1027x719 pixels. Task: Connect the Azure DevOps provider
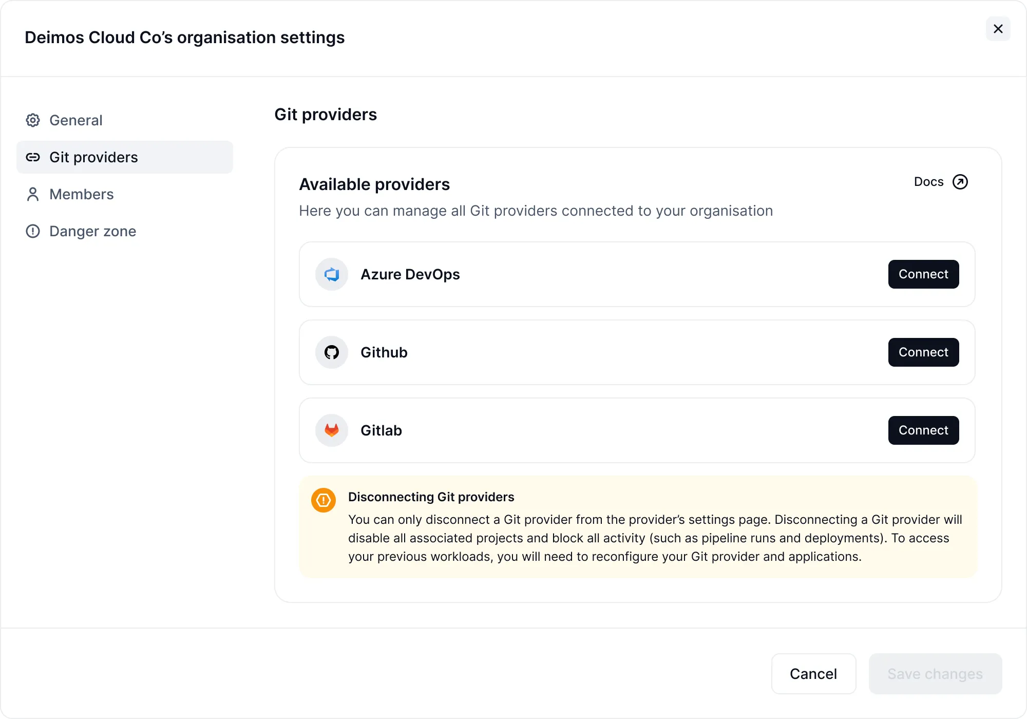click(924, 274)
